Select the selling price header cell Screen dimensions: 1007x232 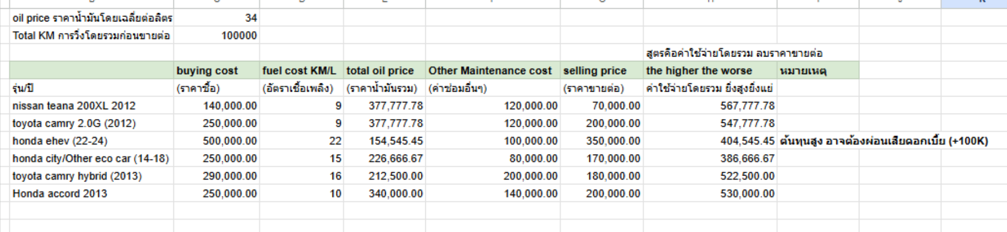click(x=601, y=71)
